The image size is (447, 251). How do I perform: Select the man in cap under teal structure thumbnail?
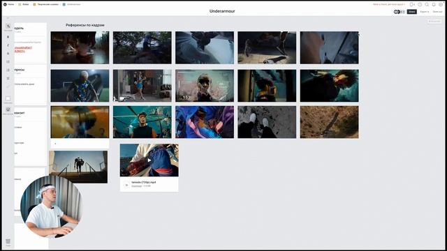coord(142,122)
